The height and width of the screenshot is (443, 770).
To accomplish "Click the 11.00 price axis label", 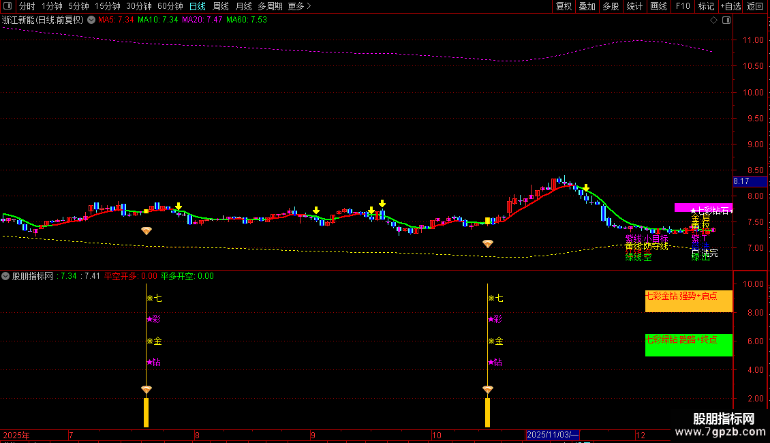I will coord(753,40).
